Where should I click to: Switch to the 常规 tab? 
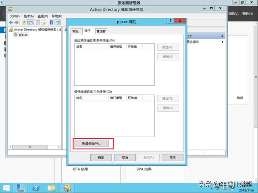(x=75, y=31)
